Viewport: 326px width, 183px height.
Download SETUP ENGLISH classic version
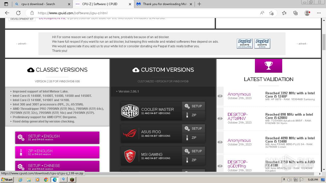click(x=57, y=138)
